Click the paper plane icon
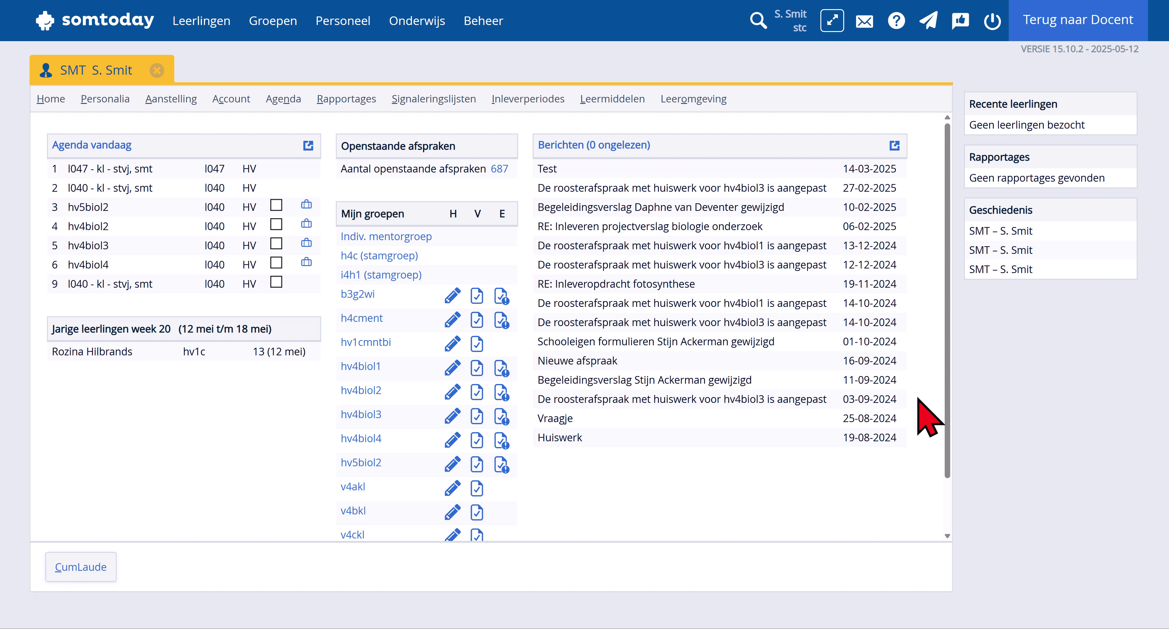This screenshot has height=629, width=1169. pos(928,21)
